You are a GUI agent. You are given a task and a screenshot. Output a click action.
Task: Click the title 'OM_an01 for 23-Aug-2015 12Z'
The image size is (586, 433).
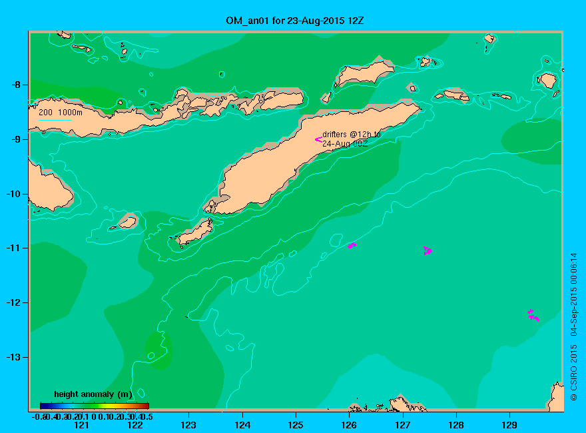click(x=294, y=21)
